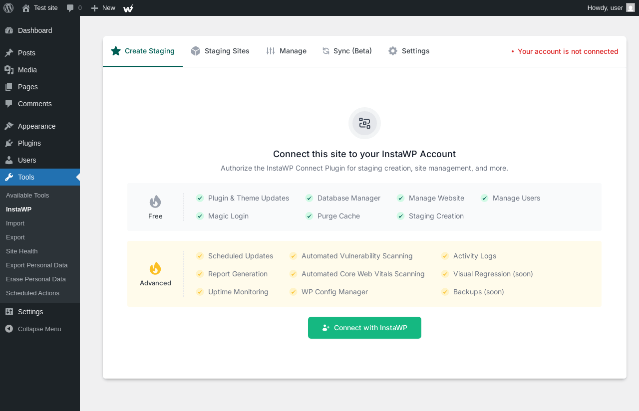
Task: Open the Test site home link
Action: [40, 8]
